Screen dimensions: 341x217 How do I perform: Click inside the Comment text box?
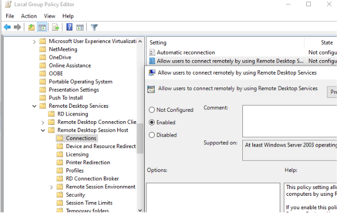point(290,121)
